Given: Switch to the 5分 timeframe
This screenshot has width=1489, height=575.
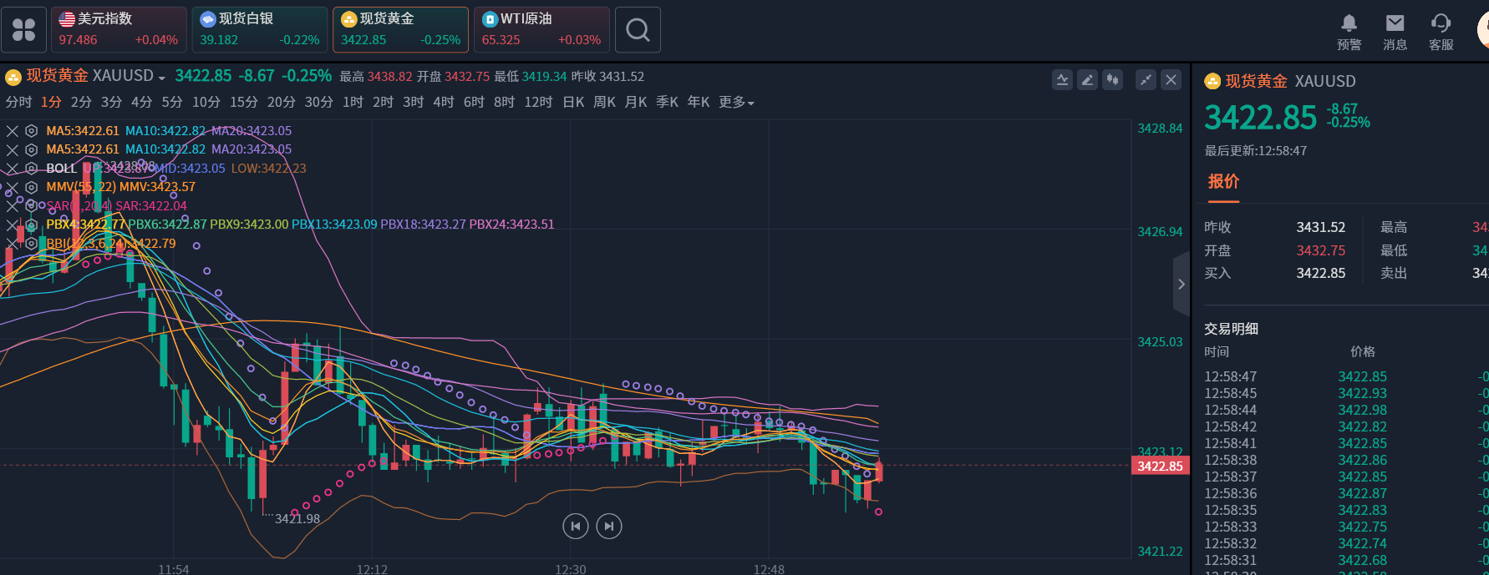Looking at the screenshot, I should (172, 103).
